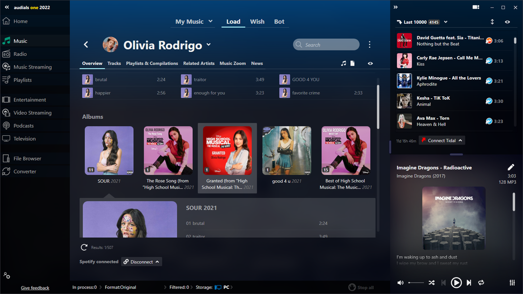Open the News tab
523x294 pixels.
(257, 64)
